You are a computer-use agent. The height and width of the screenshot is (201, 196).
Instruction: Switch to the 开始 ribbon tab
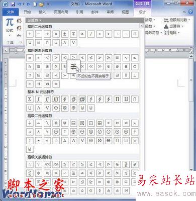(27, 12)
